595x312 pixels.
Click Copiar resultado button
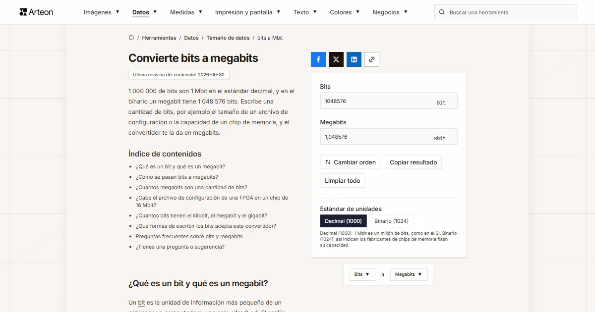click(x=414, y=162)
